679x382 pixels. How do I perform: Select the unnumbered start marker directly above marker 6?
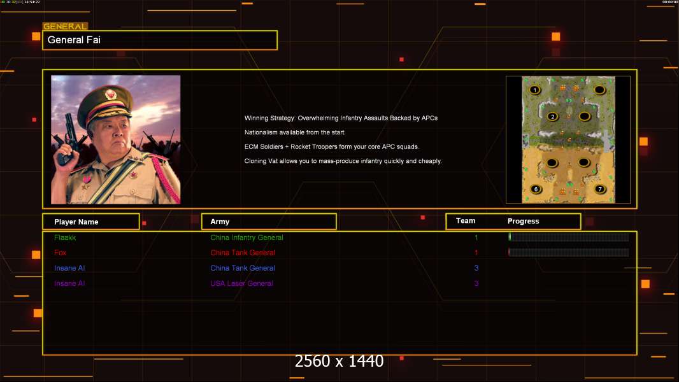pyautogui.click(x=552, y=162)
